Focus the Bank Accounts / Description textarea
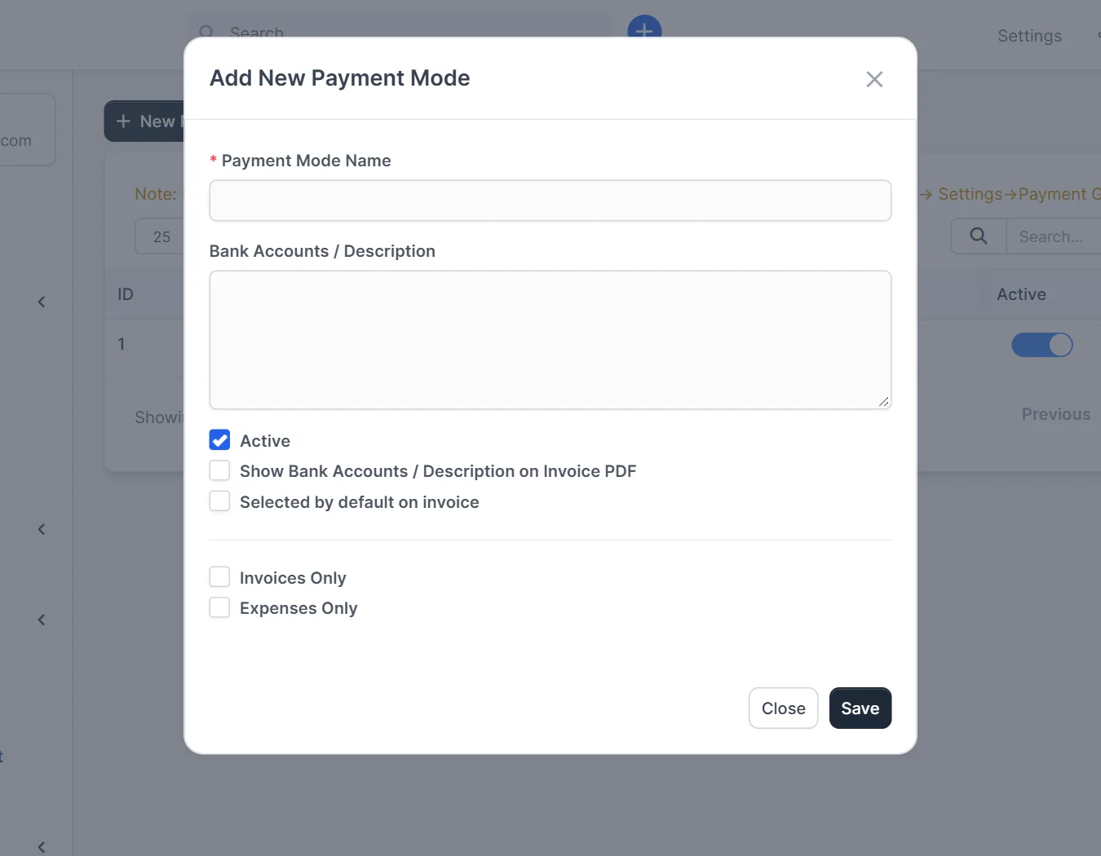The width and height of the screenshot is (1101, 856). [x=550, y=340]
